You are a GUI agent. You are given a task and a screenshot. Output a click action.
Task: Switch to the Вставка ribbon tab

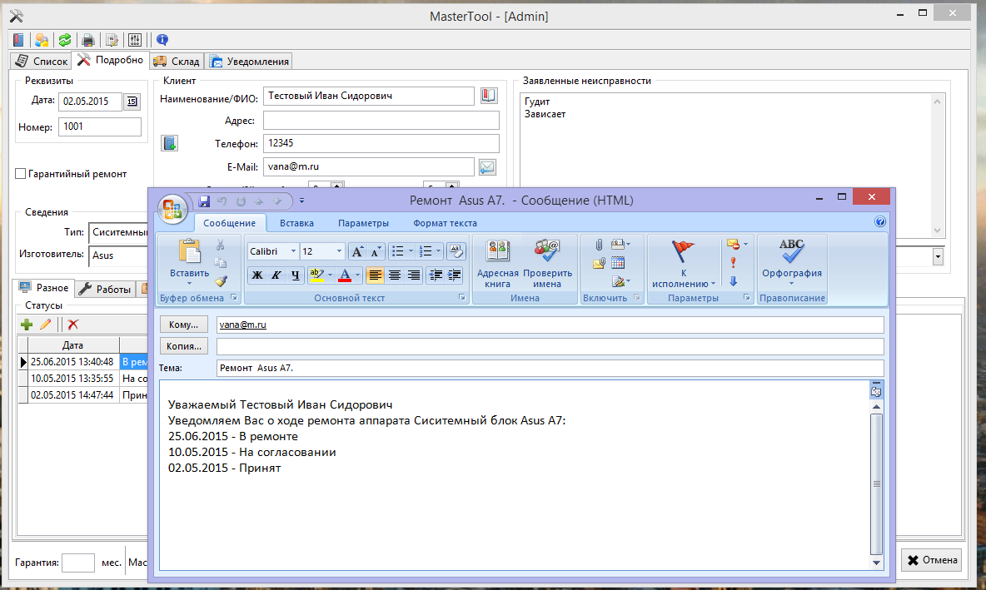296,223
